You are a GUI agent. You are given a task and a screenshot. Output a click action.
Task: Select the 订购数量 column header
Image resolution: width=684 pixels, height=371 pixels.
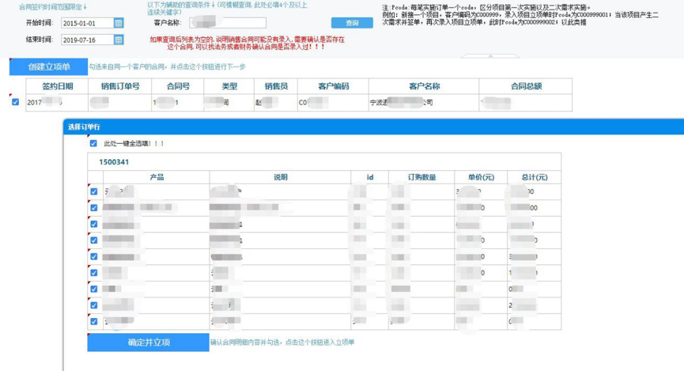coord(421,177)
